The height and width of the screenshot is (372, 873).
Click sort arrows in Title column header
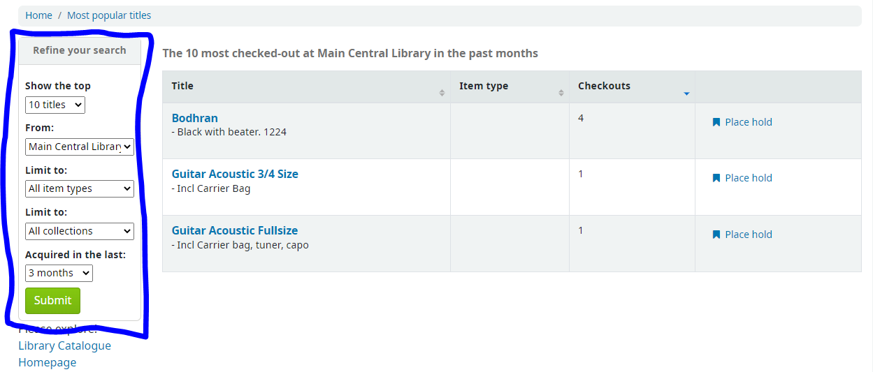click(x=442, y=93)
